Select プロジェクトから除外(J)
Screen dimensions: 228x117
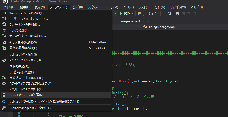point(56,54)
